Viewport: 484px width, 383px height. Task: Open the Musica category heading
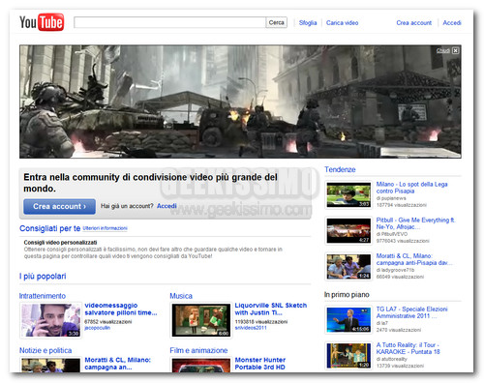[x=181, y=296]
